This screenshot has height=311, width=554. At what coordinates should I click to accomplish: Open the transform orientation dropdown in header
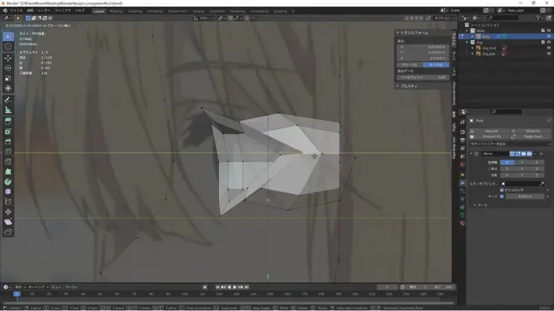click(x=205, y=18)
